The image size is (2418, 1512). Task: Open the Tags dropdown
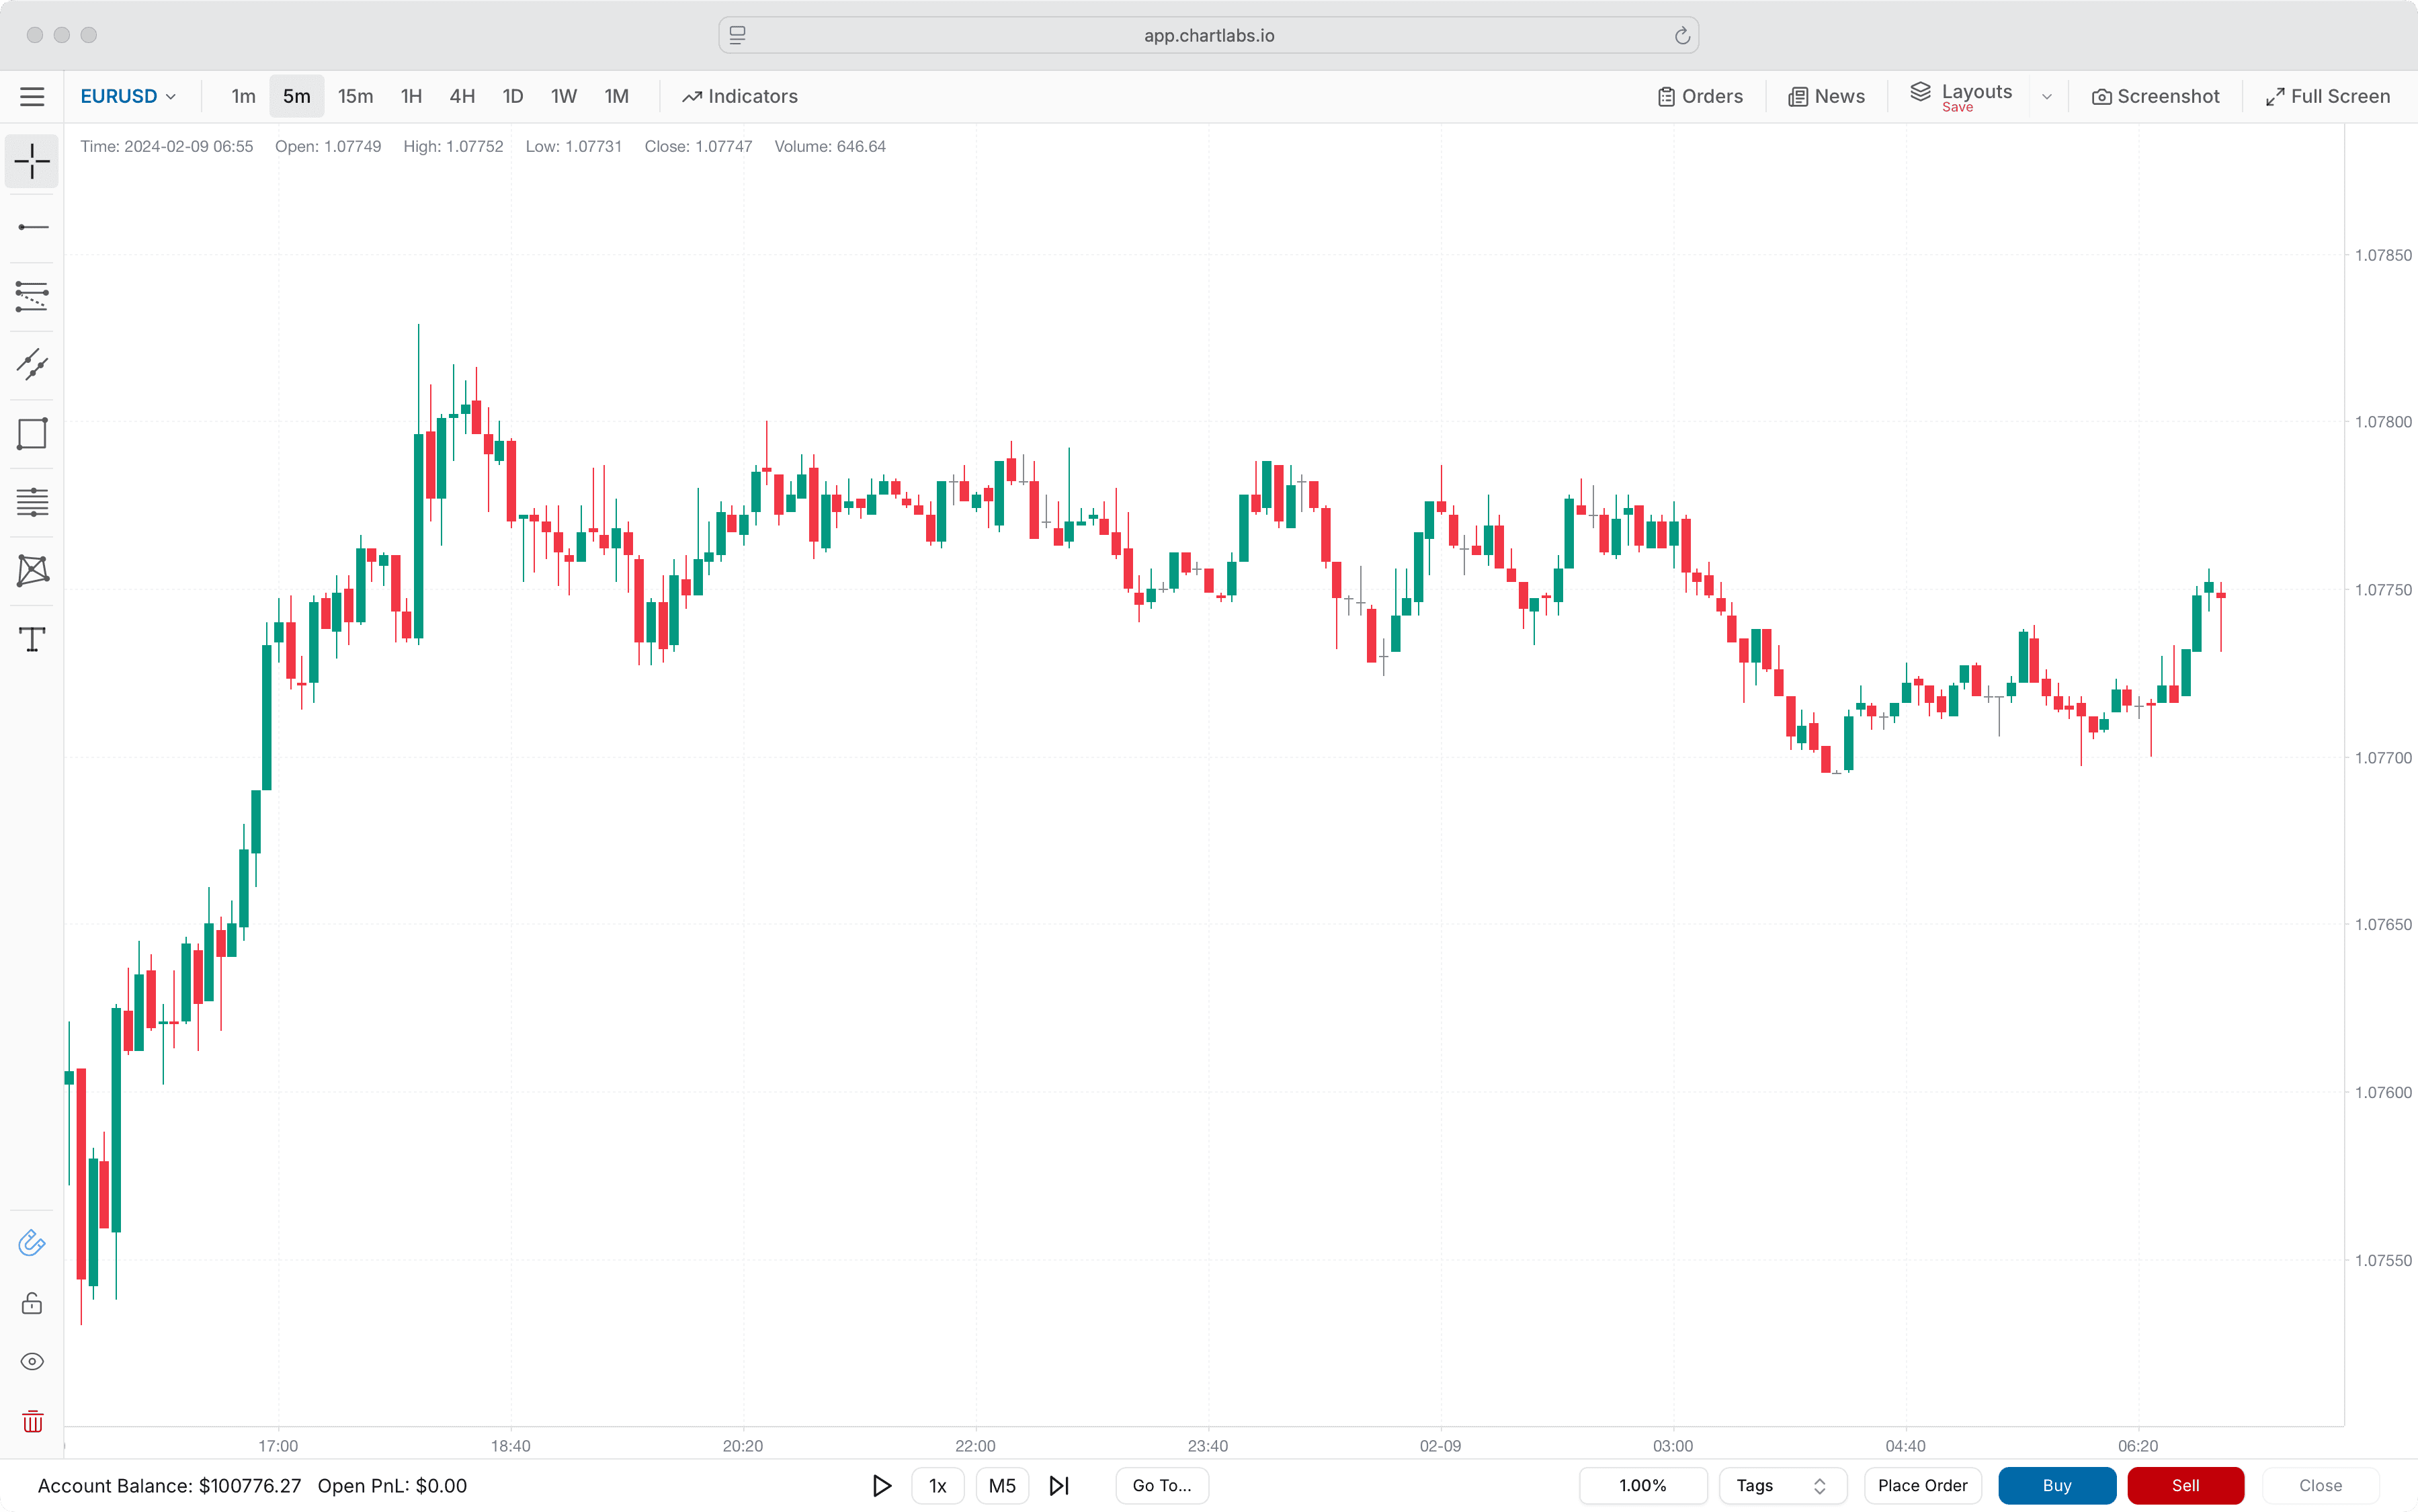(1782, 1485)
